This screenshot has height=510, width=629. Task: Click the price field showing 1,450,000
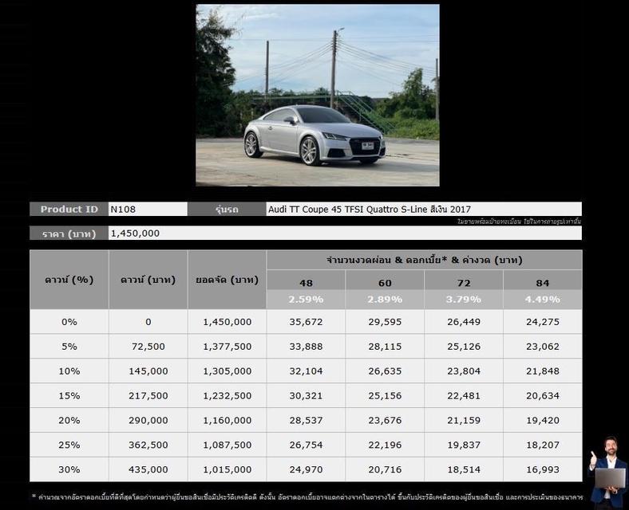click(x=344, y=233)
